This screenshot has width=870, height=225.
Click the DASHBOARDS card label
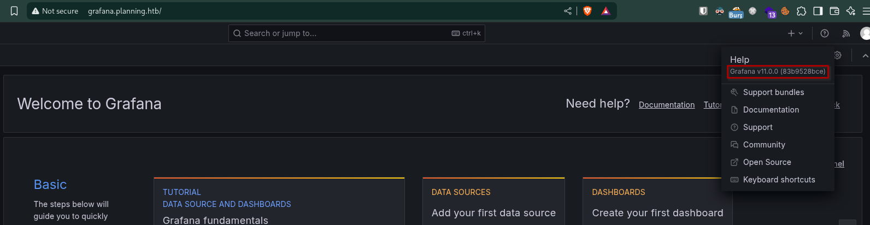(619, 192)
